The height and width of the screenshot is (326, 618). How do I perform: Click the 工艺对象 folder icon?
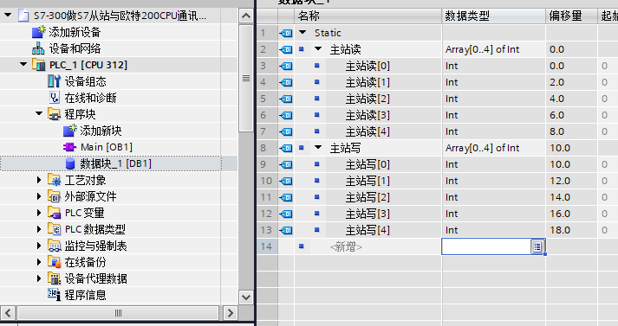point(54,180)
